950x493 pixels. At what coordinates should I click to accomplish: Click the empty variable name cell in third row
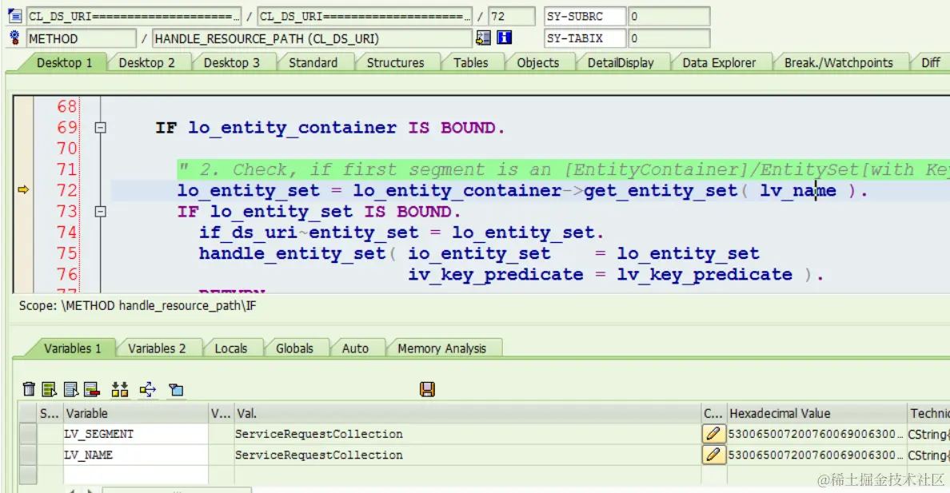[x=136, y=475]
